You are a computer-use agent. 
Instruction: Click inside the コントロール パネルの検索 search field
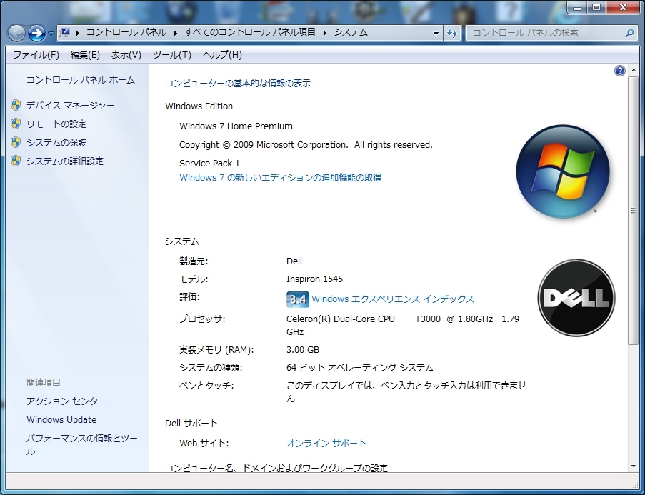[543, 33]
